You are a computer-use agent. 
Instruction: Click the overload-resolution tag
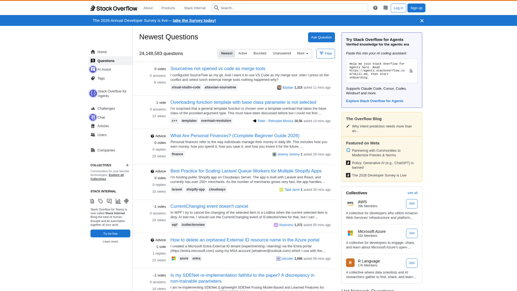point(216,121)
